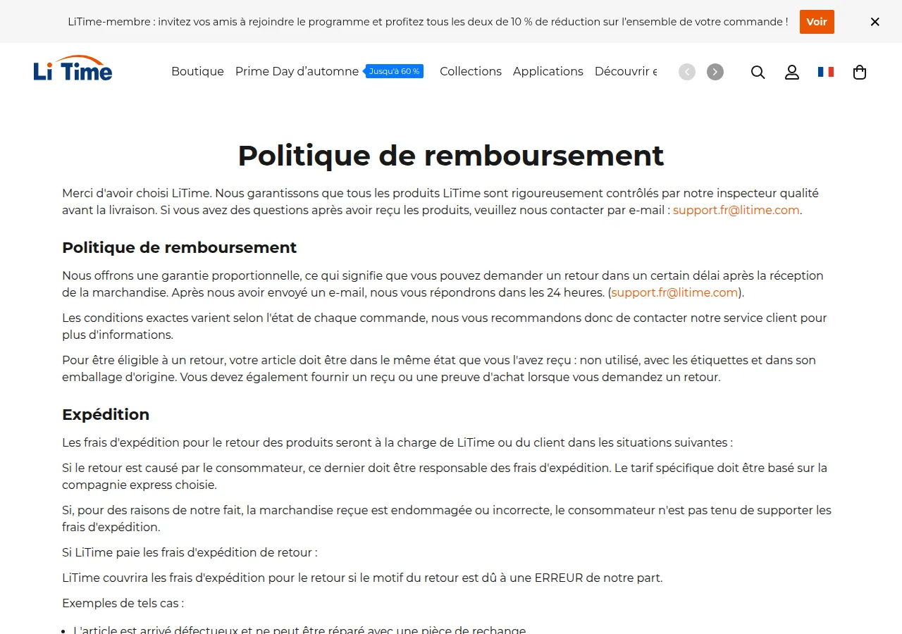The width and height of the screenshot is (902, 634).
Task: Click the 'LiTime-membre' announcement text
Action: (x=428, y=22)
